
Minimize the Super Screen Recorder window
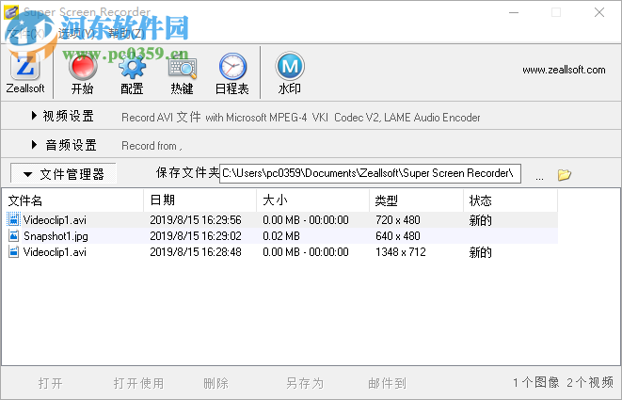(x=514, y=12)
